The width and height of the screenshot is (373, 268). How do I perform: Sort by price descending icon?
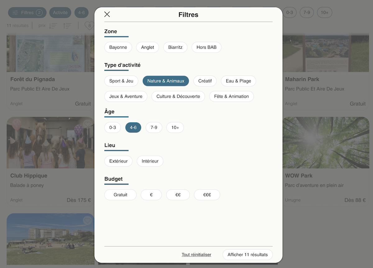pyautogui.click(x=53, y=26)
